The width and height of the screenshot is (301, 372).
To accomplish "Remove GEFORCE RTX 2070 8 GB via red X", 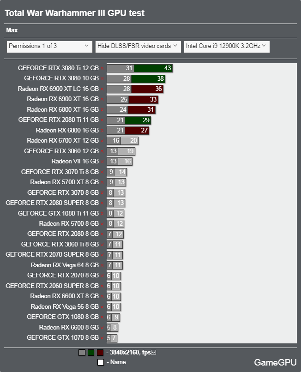I will click(102, 276).
